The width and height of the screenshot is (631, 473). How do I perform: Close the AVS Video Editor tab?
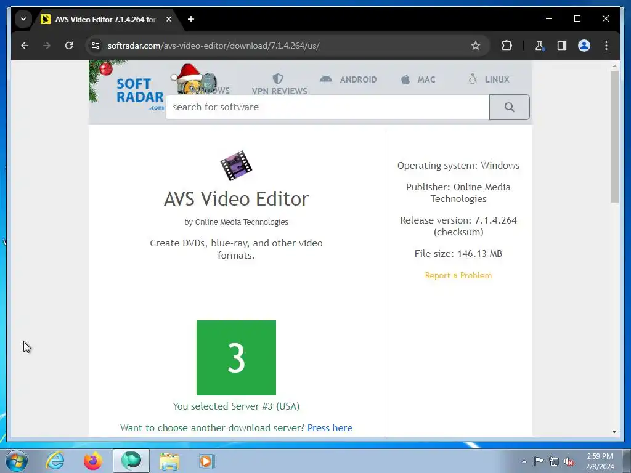[x=169, y=19]
